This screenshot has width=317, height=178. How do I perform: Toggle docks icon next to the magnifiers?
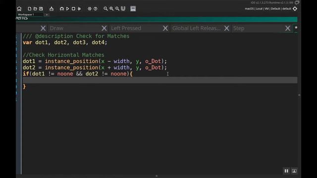click(x=123, y=9)
